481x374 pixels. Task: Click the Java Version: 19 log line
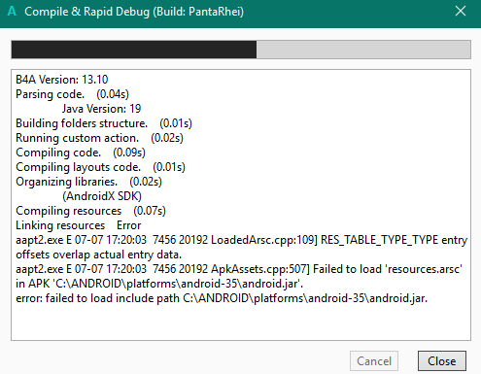pos(101,109)
